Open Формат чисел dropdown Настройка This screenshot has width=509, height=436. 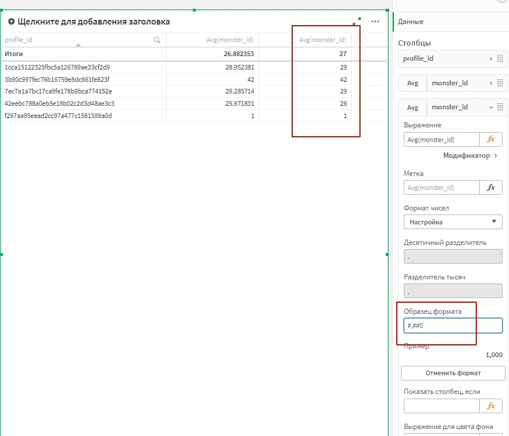coord(453,222)
